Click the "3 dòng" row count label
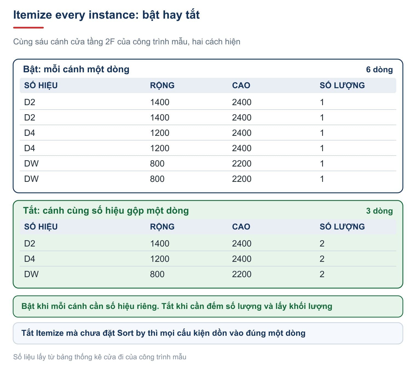416x367 pixels. 379,211
